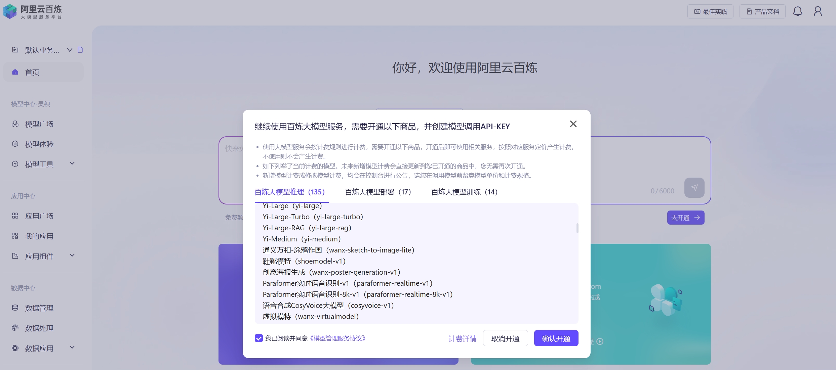Select Yi-Medium (yi-medium) in list
This screenshot has height=370, width=836.
coord(302,239)
